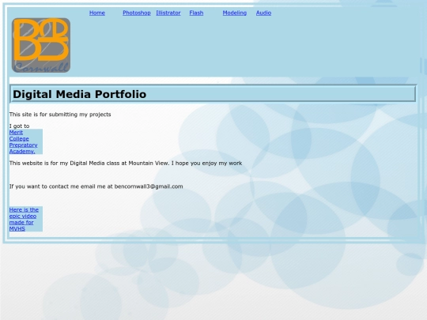Image resolution: width=427 pixels, height=320 pixels.
Task: Go to the Photoshop page
Action: pyautogui.click(x=137, y=13)
